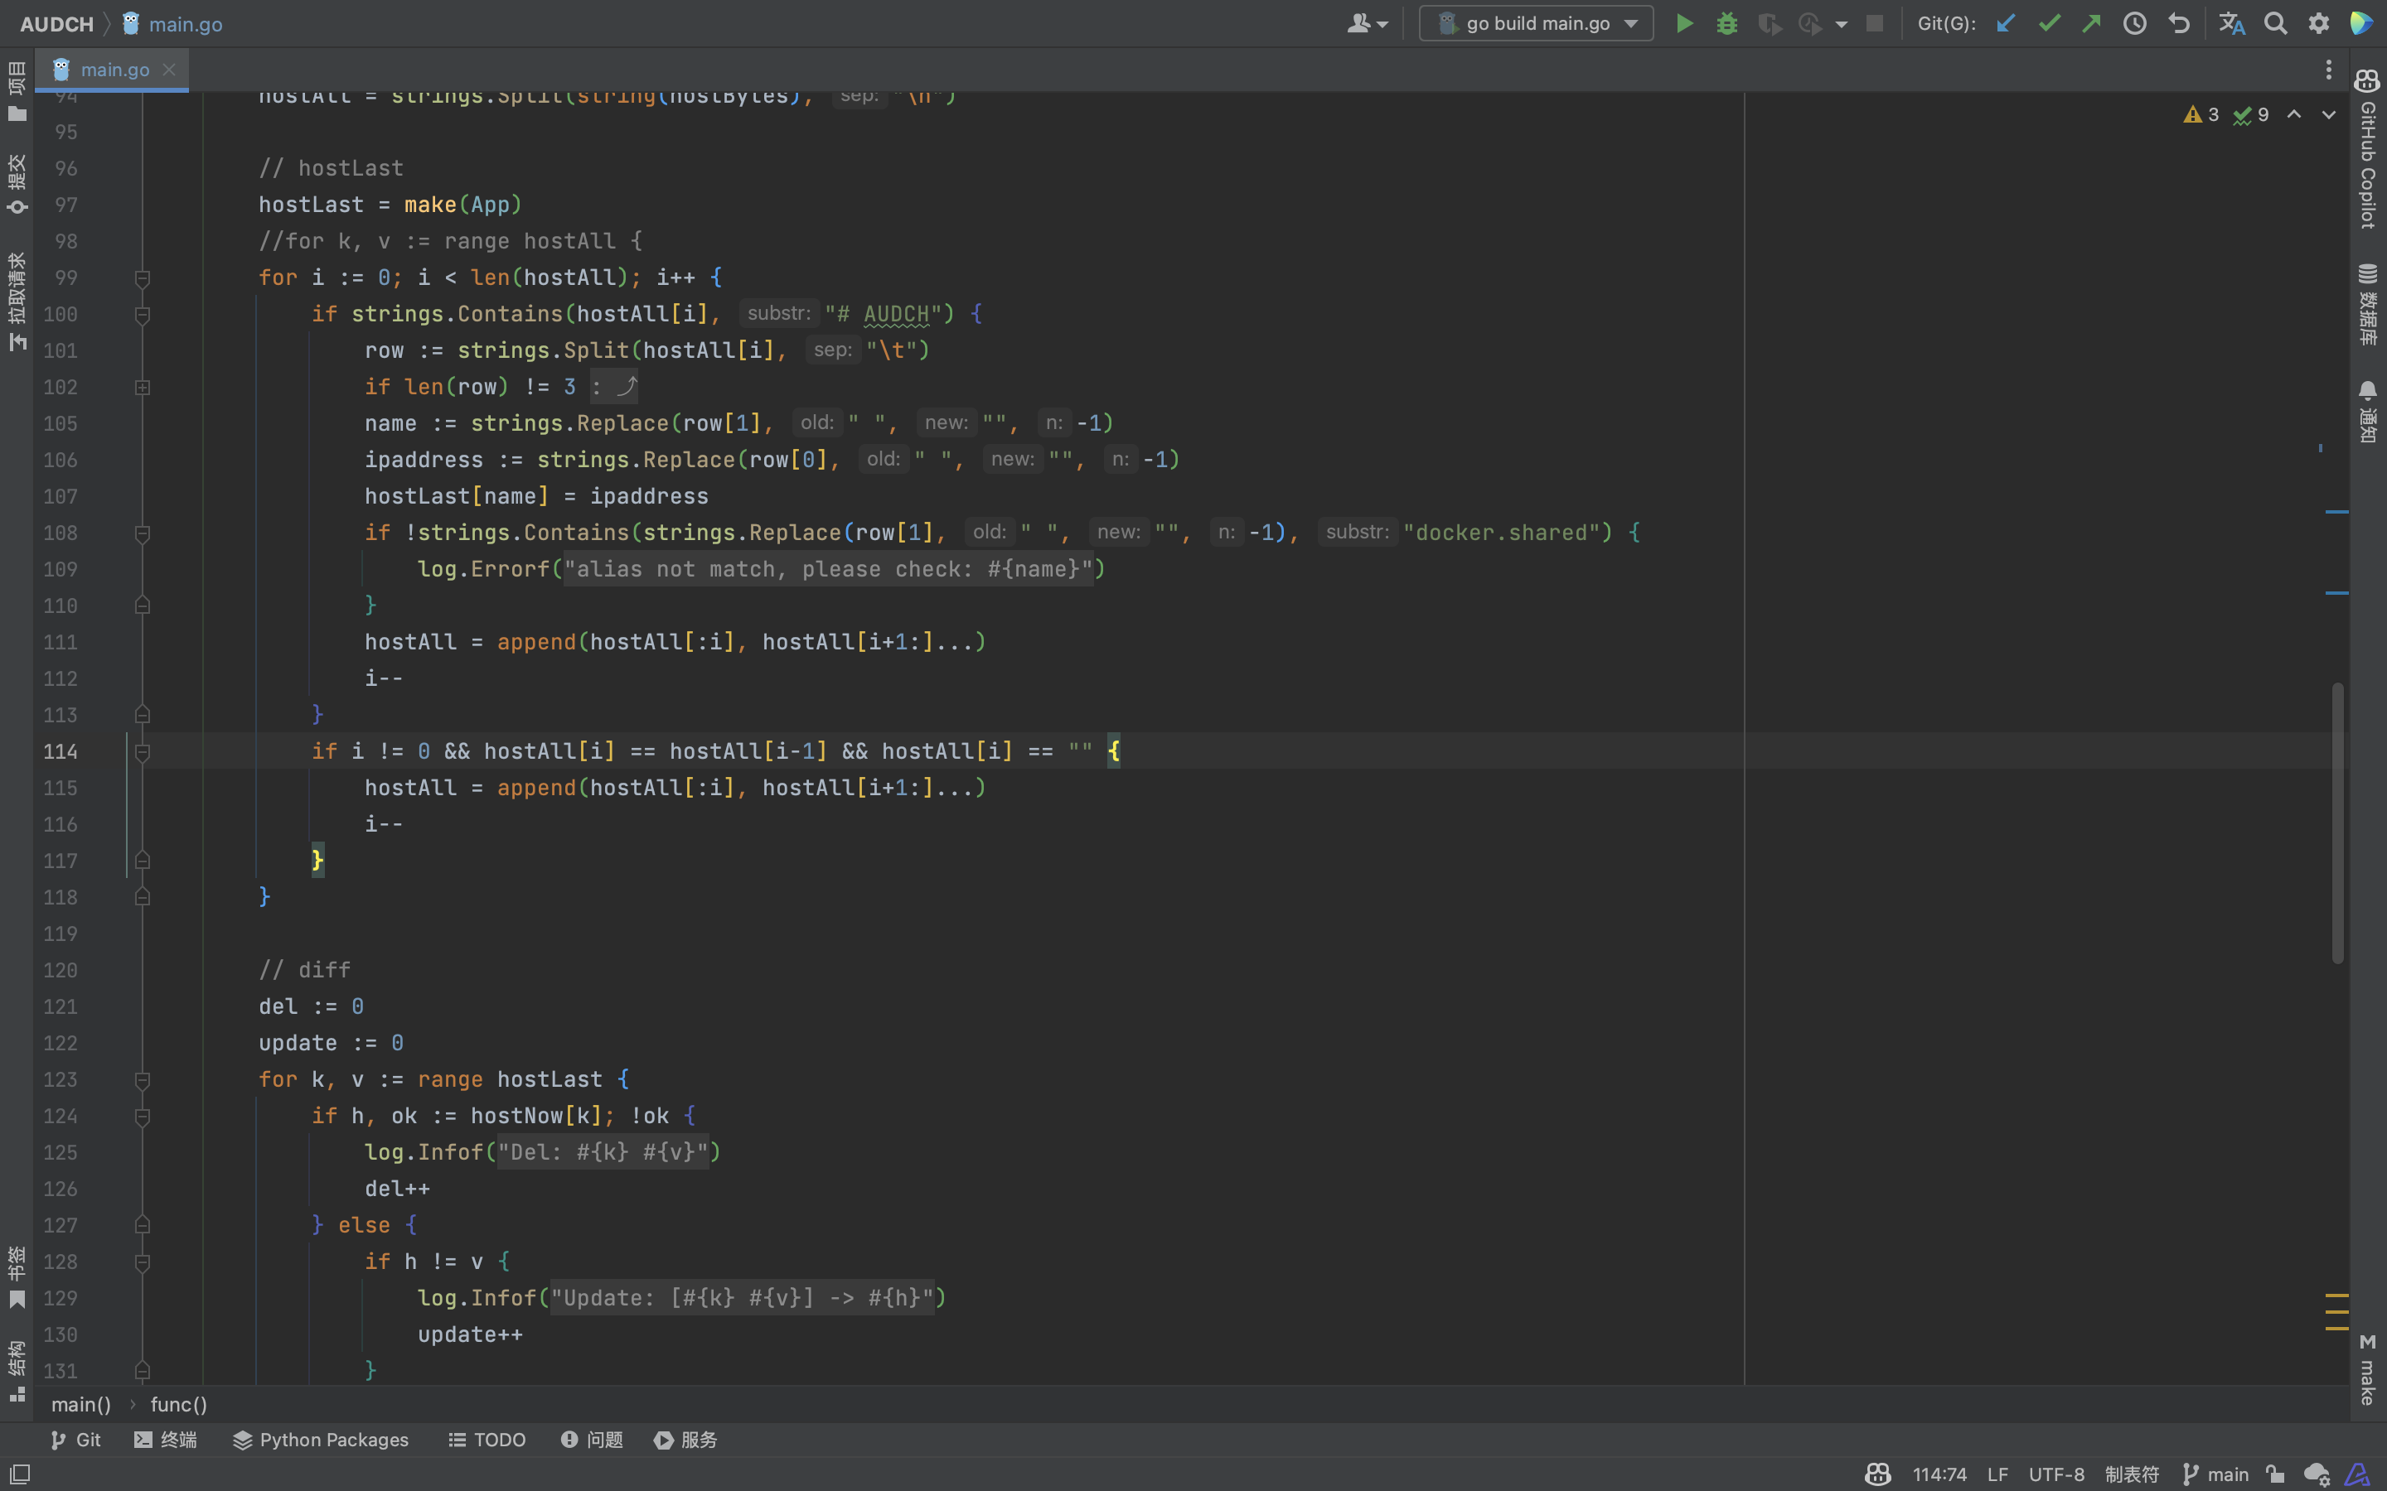Image resolution: width=2387 pixels, height=1491 pixels.
Task: Change UTF-8 file encoding in status bar
Action: click(x=2056, y=1474)
